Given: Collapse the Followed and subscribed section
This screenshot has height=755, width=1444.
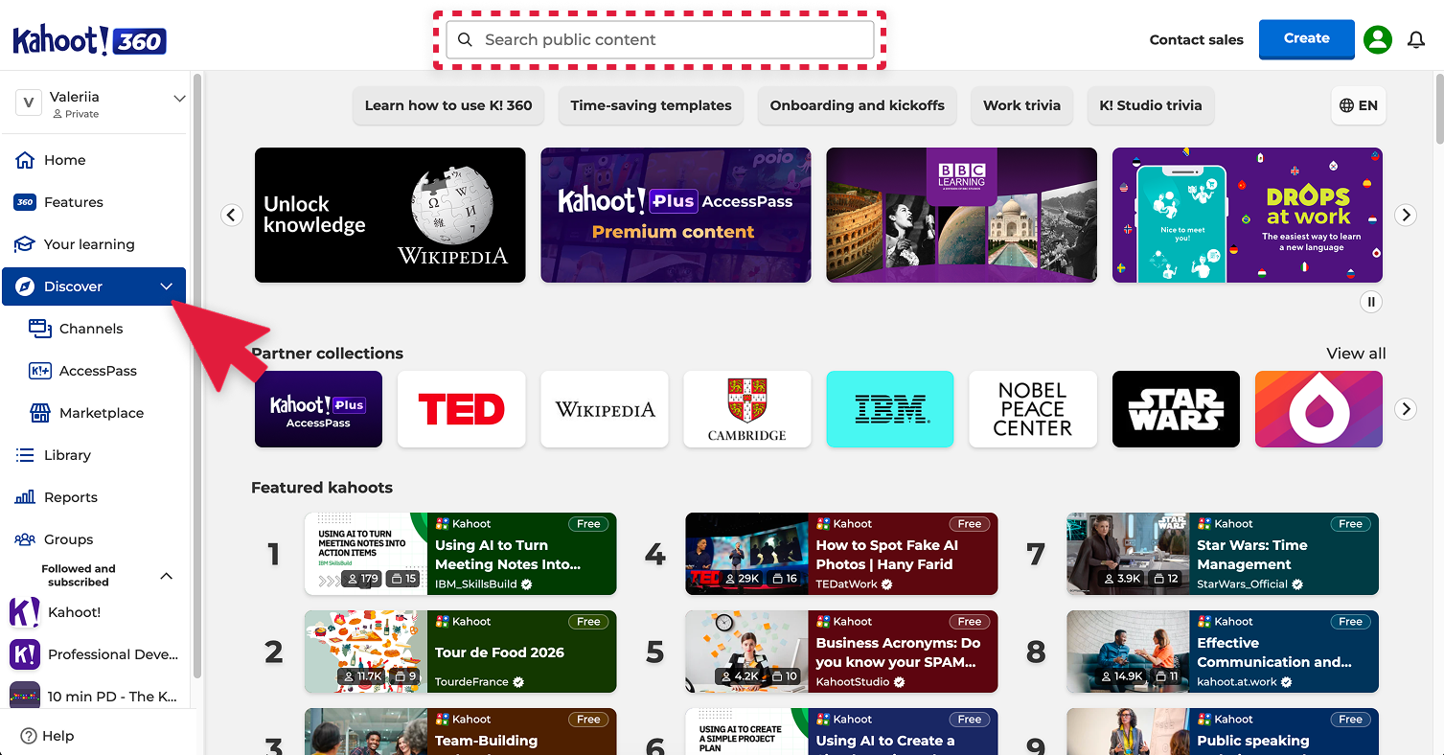Looking at the screenshot, I should click(x=166, y=576).
